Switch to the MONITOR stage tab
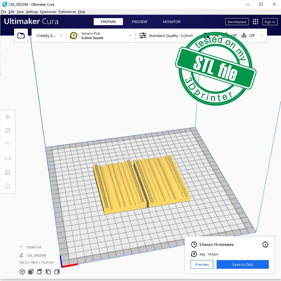281x281 pixels. pyautogui.click(x=172, y=22)
